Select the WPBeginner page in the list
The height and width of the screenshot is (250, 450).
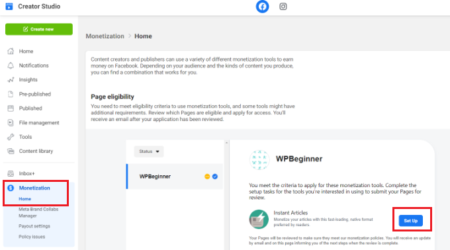175,177
